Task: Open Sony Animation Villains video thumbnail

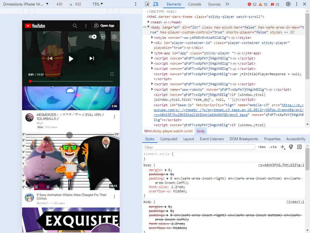Action: point(71,161)
